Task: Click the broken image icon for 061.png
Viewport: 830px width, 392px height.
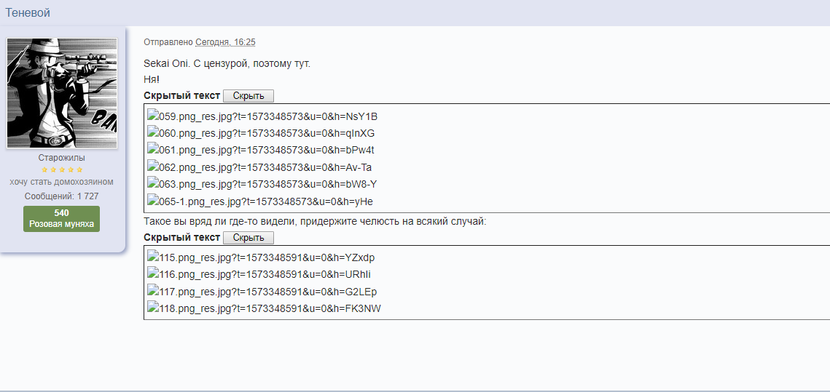Action: coord(153,149)
